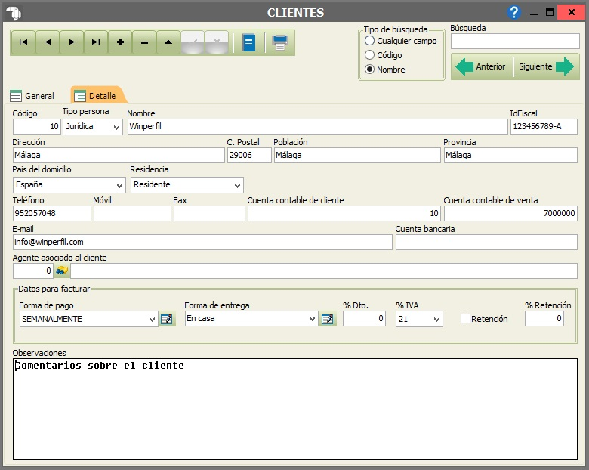
Task: Jump to the last client record
Action: point(96,42)
